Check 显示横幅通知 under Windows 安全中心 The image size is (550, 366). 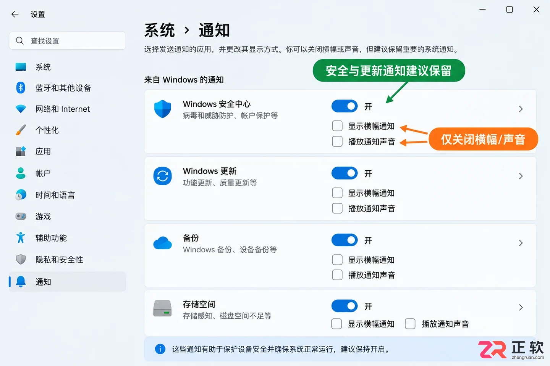(x=337, y=126)
